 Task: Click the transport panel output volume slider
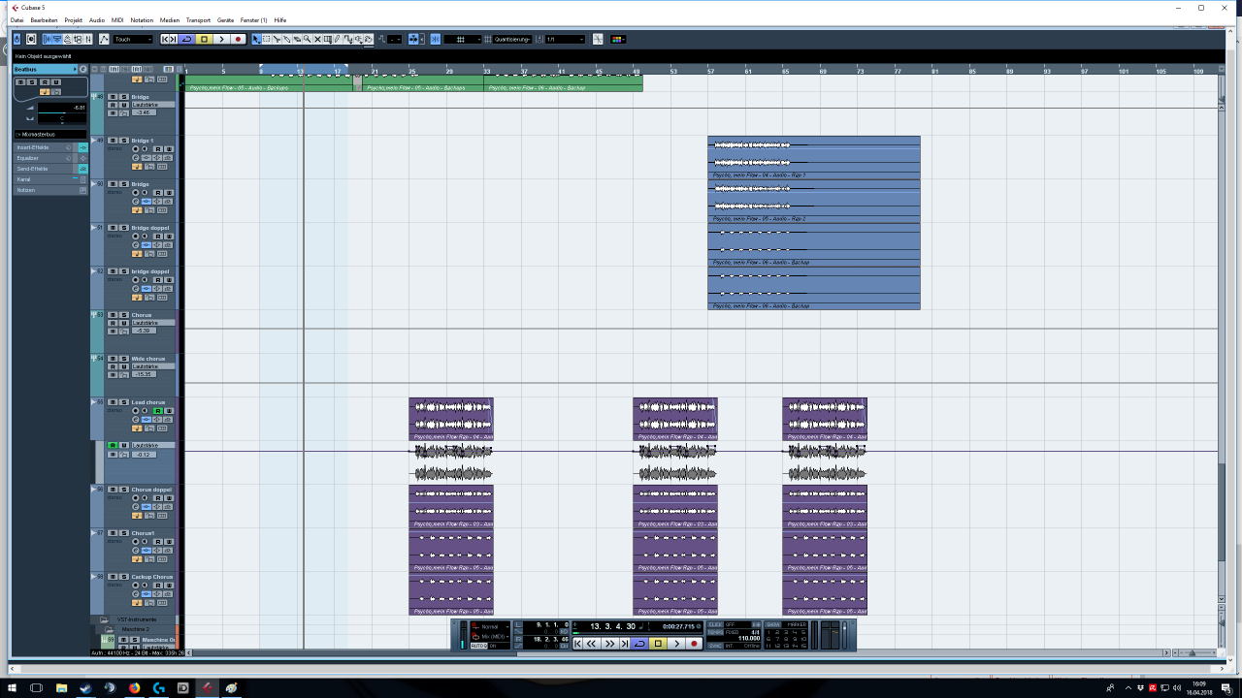[x=844, y=635]
